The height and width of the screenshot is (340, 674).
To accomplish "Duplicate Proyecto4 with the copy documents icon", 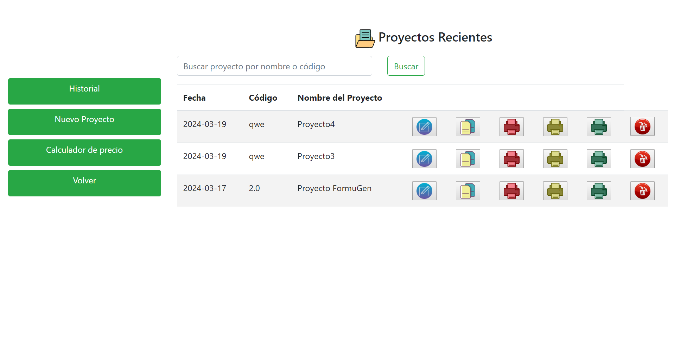I will click(468, 127).
